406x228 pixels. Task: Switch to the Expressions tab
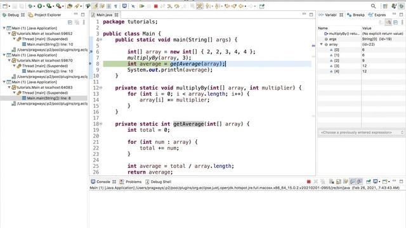(x=377, y=15)
